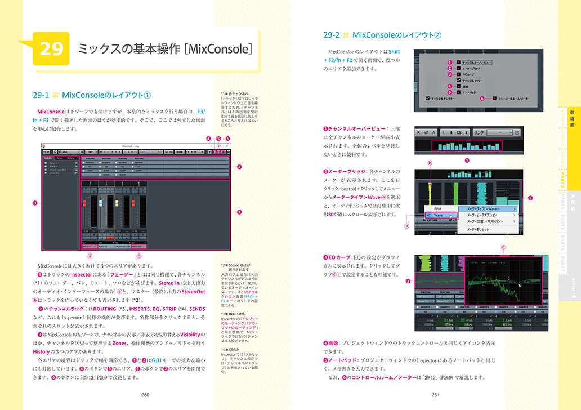Screen dimensions: 581x410
Task: Open the リンク dropdown field
Action: [499, 132]
